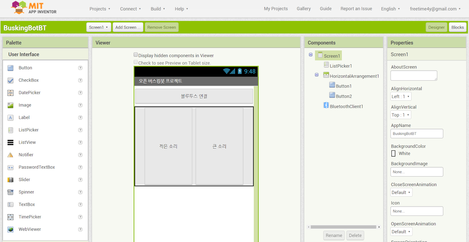Click the Add Screen button
The height and width of the screenshot is (242, 469).
(x=128, y=27)
